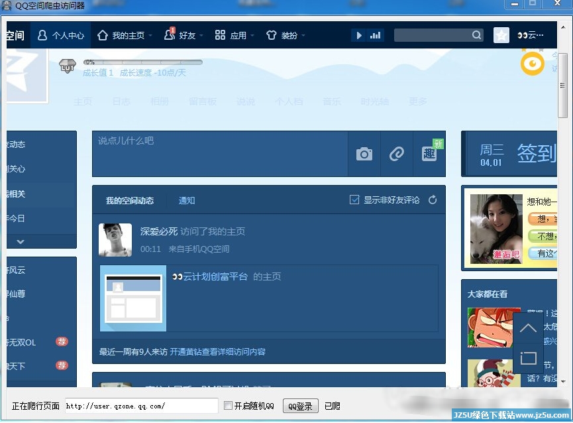Click the 荐 badge beside 天下

pyautogui.click(x=62, y=365)
